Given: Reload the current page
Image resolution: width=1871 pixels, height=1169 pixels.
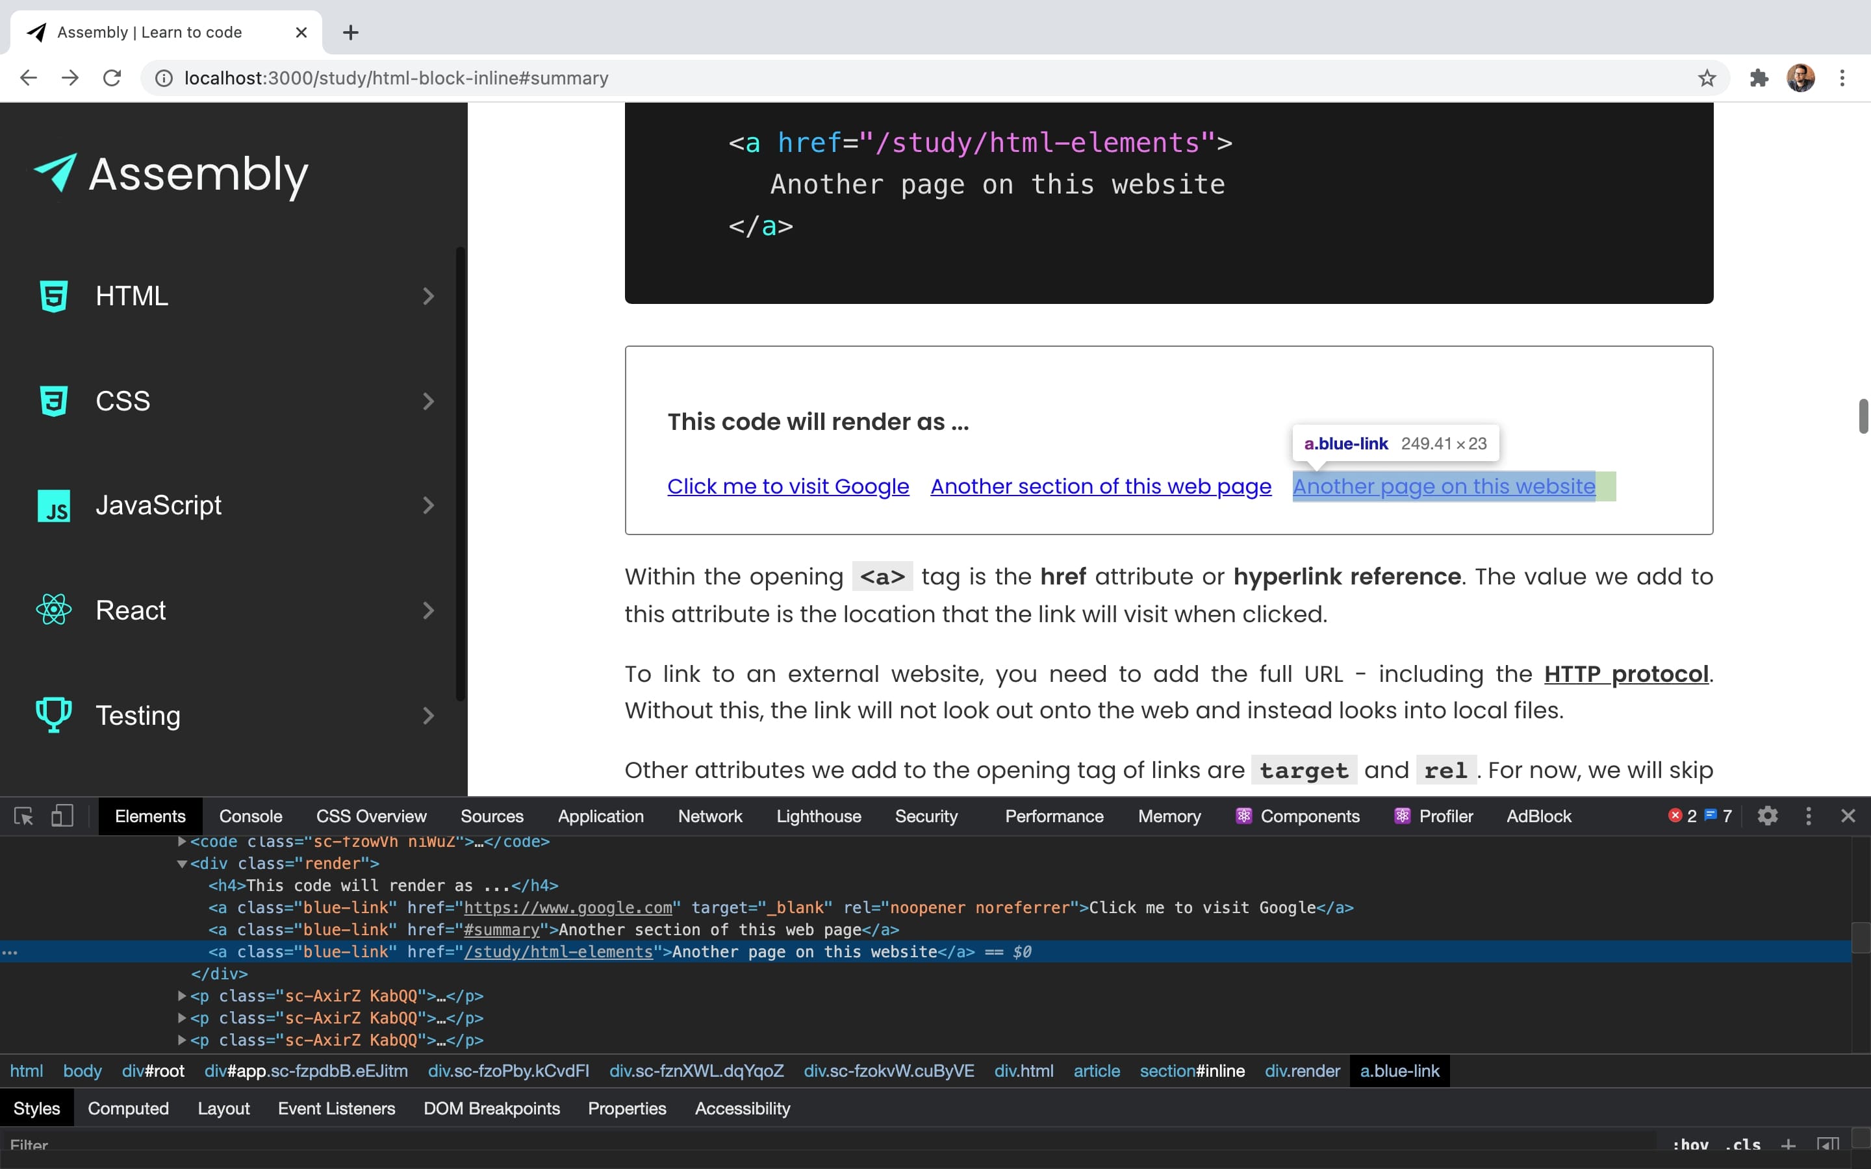Looking at the screenshot, I should [112, 78].
